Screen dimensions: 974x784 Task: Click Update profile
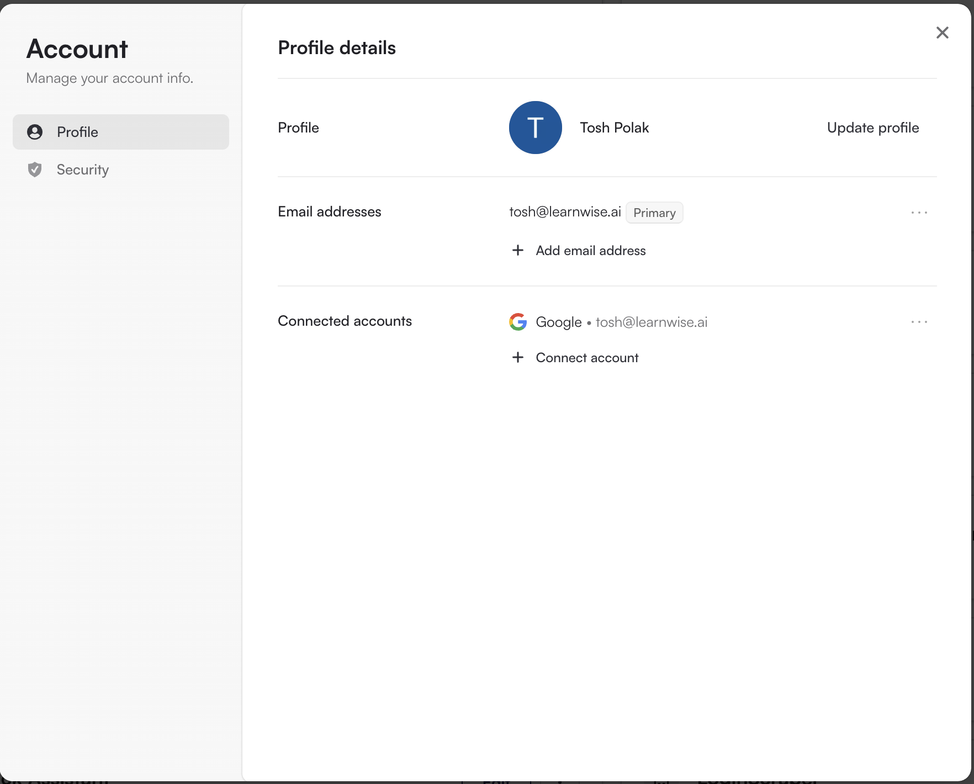pyautogui.click(x=873, y=128)
